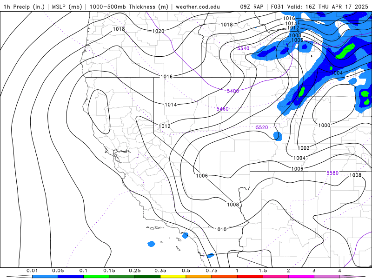
Task: Click the purple 5400 thickness label
Action: 233,91
